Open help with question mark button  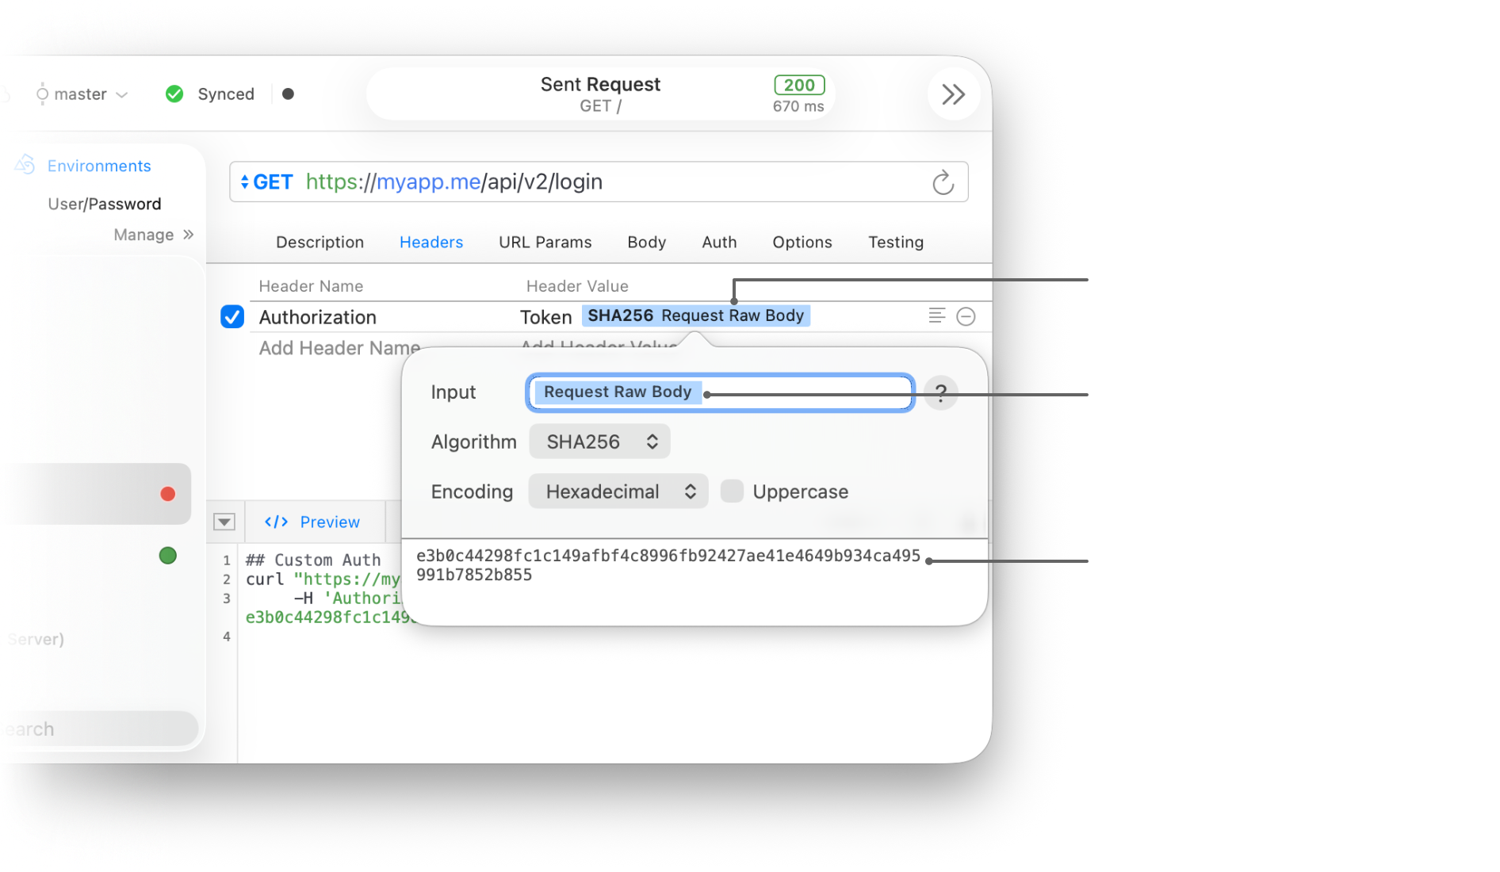[x=941, y=392]
